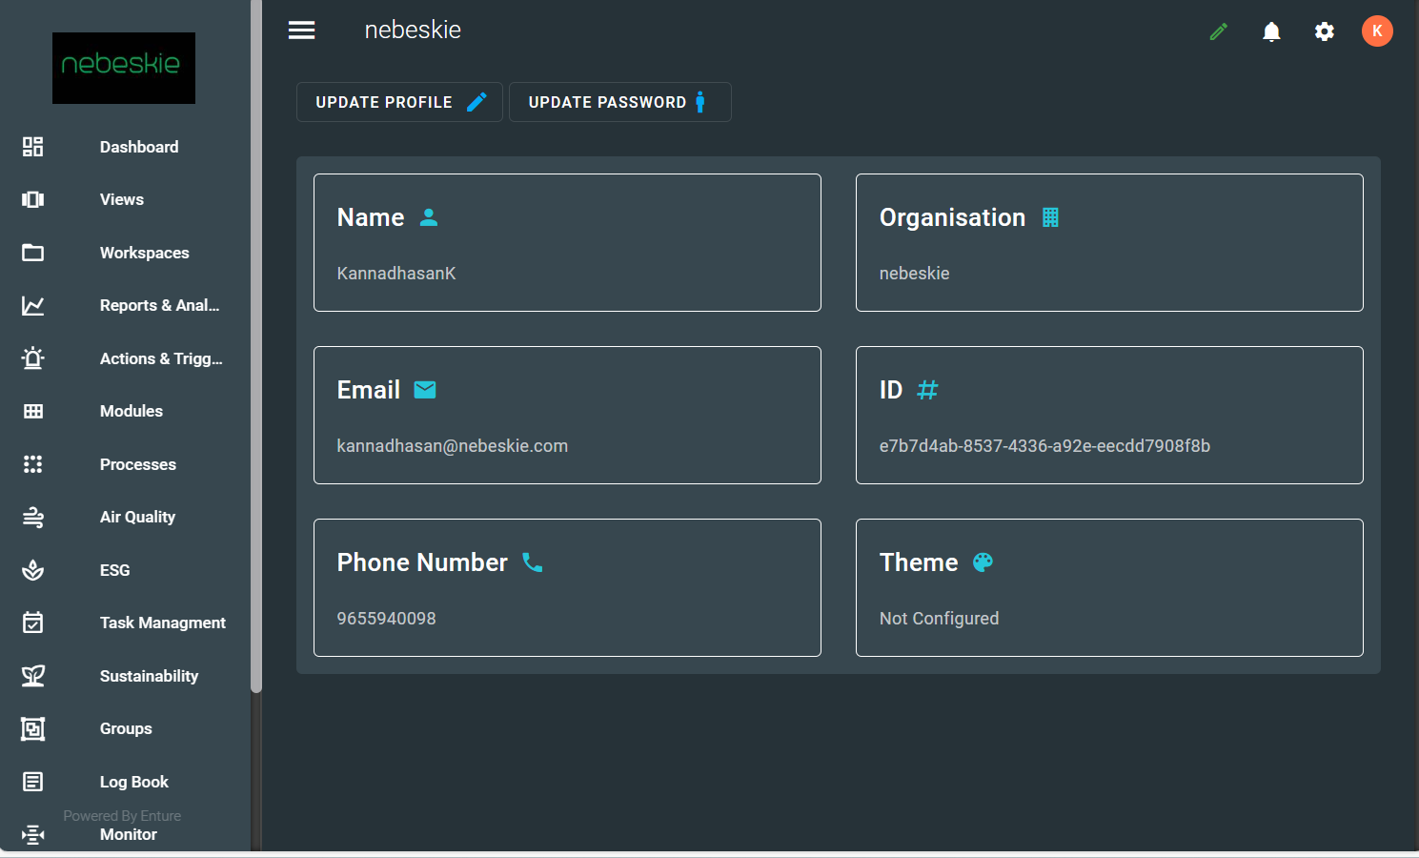Open settings via gear icon
This screenshot has width=1419, height=858.
[1324, 32]
